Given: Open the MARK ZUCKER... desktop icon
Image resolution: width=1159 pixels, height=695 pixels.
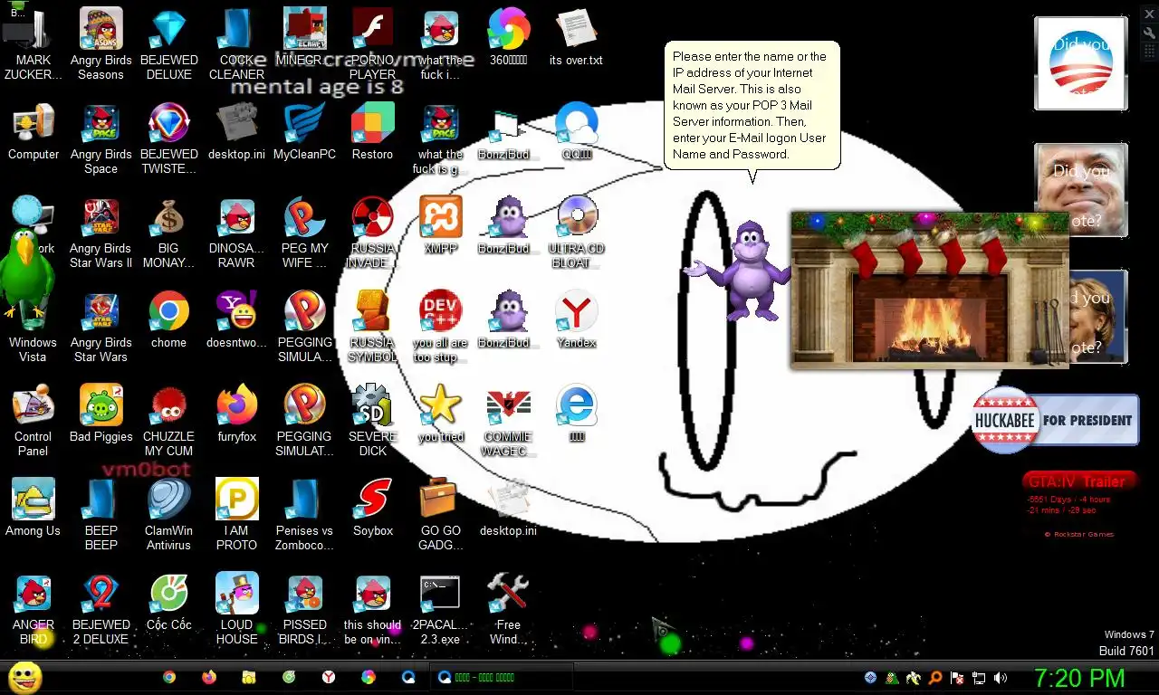Looking at the screenshot, I should 34,43.
